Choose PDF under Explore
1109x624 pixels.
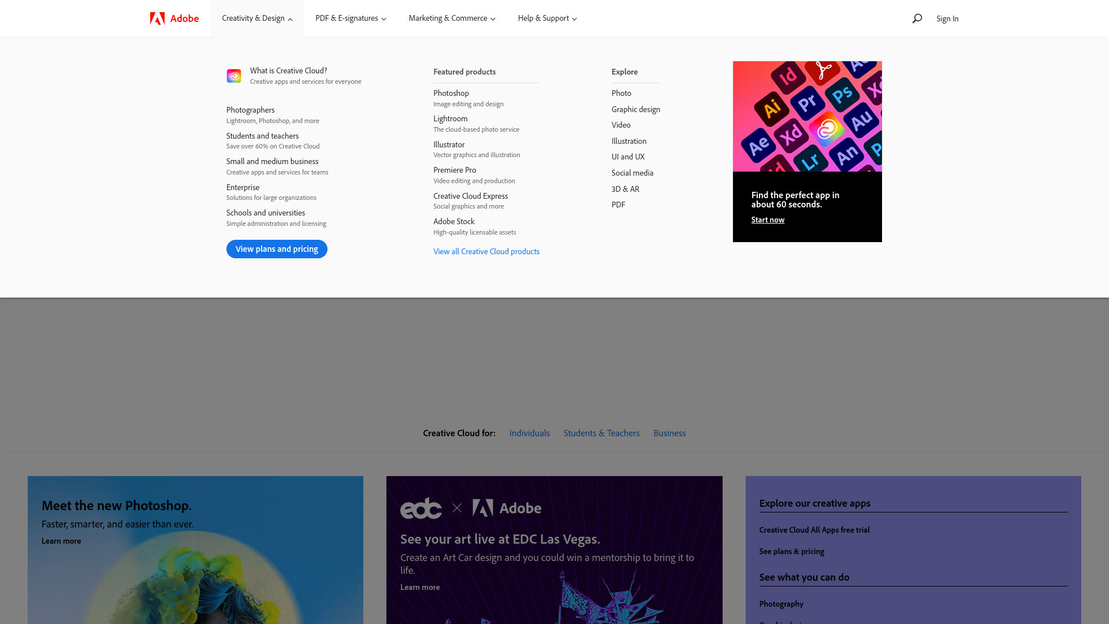(618, 205)
